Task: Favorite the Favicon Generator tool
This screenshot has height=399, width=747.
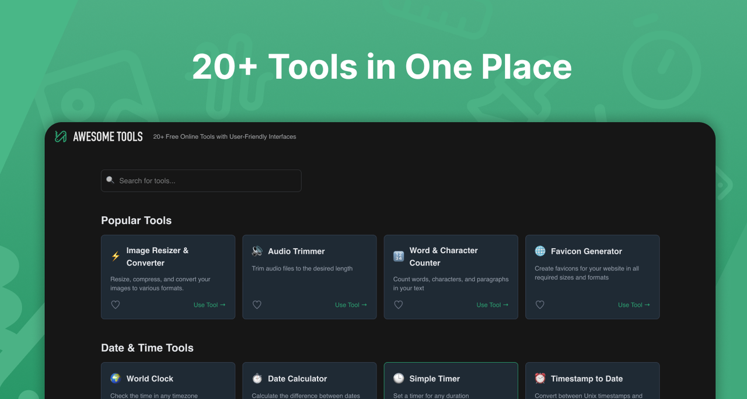Action: [539, 304]
